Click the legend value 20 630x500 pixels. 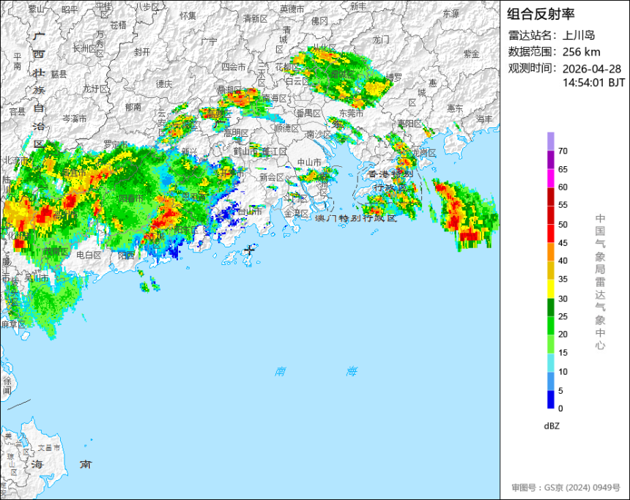[563, 334]
